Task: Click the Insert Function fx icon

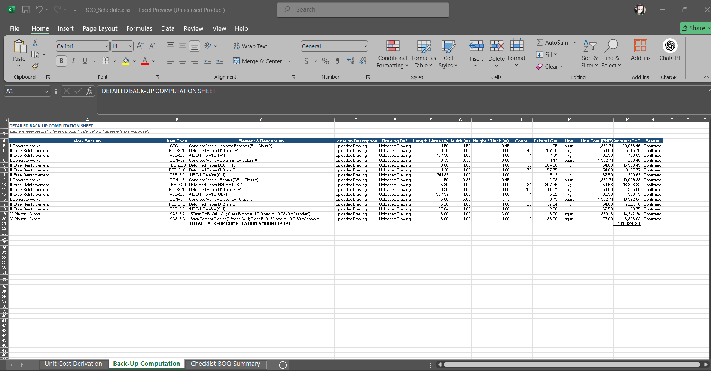Action: click(89, 91)
